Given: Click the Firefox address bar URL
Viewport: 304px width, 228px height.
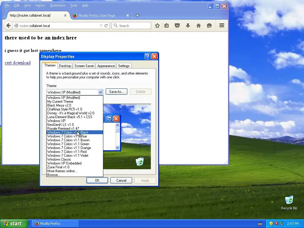Looking at the screenshot, I should pos(58,26).
